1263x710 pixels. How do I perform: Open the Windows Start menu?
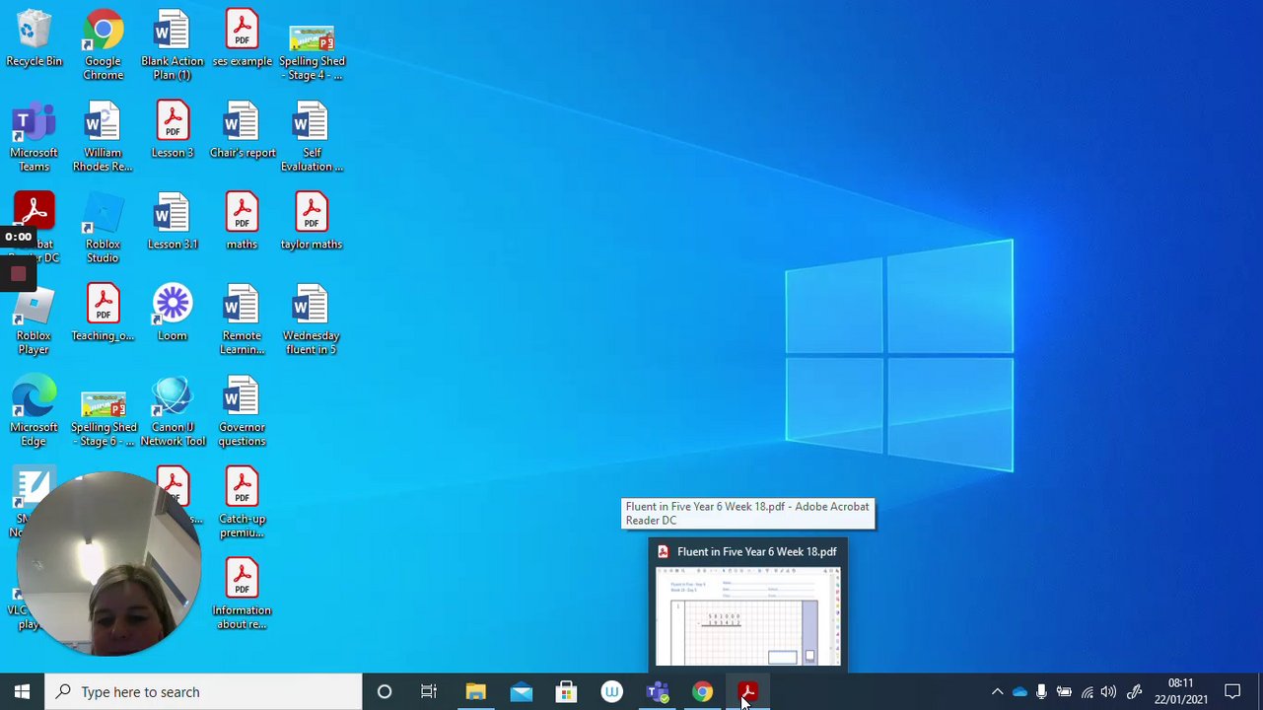click(22, 692)
